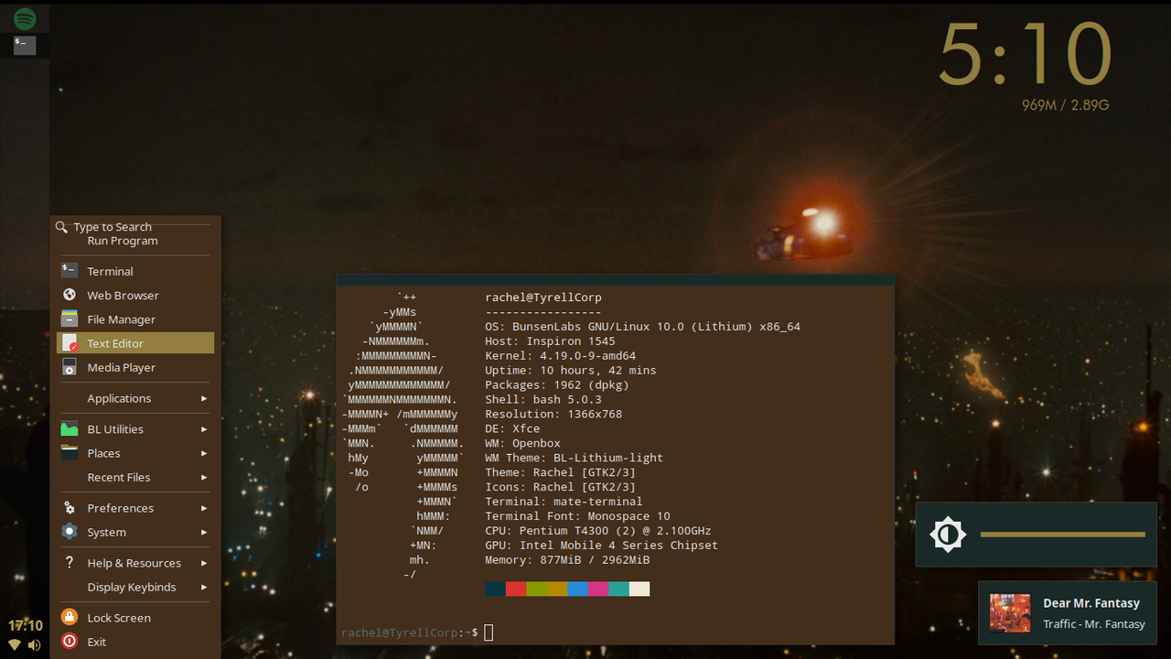Click the Traffic - Mr. Fantasy artist line
1171x659 pixels.
pyautogui.click(x=1094, y=624)
